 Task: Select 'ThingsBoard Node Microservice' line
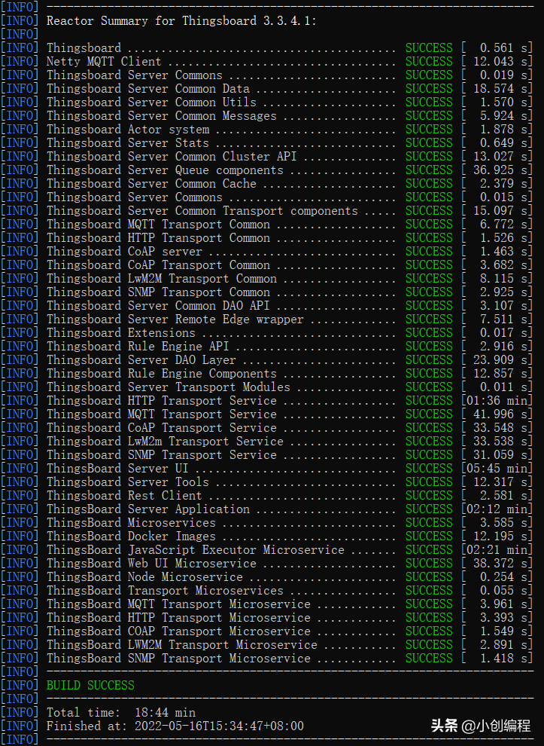[x=266, y=576]
